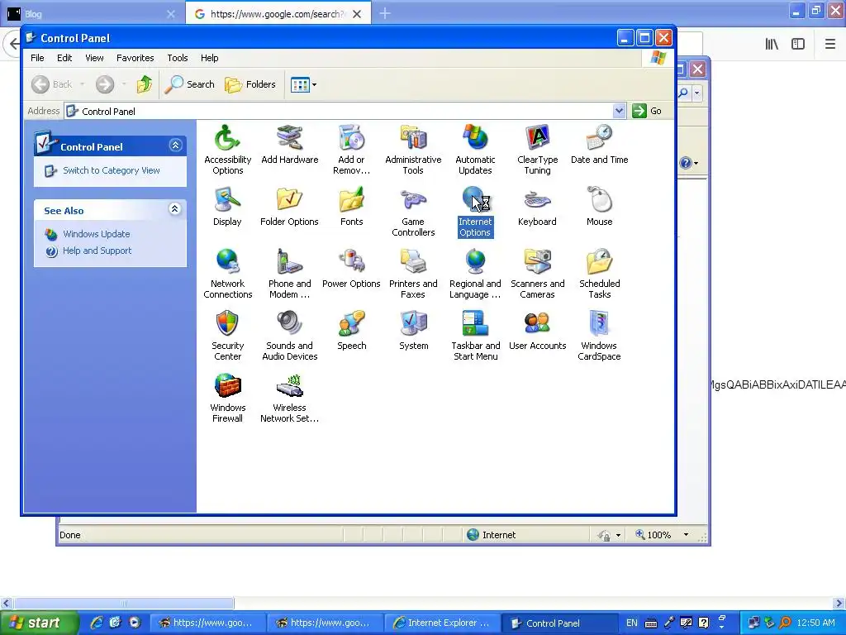
Task: Click the Control Panel taskbar button
Action: click(x=559, y=623)
